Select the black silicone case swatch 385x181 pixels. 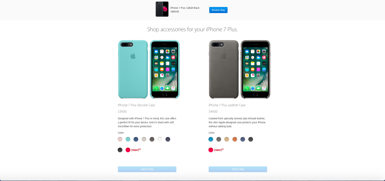coord(120,150)
